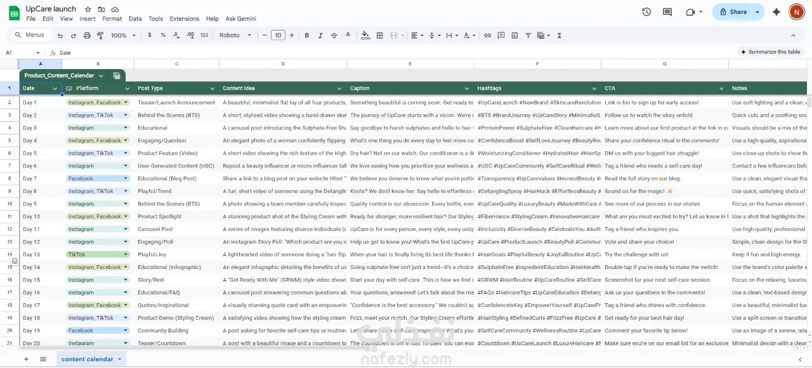This screenshot has width=812, height=368.
Task: Activate the Paint format tool
Action: pyautogui.click(x=100, y=36)
